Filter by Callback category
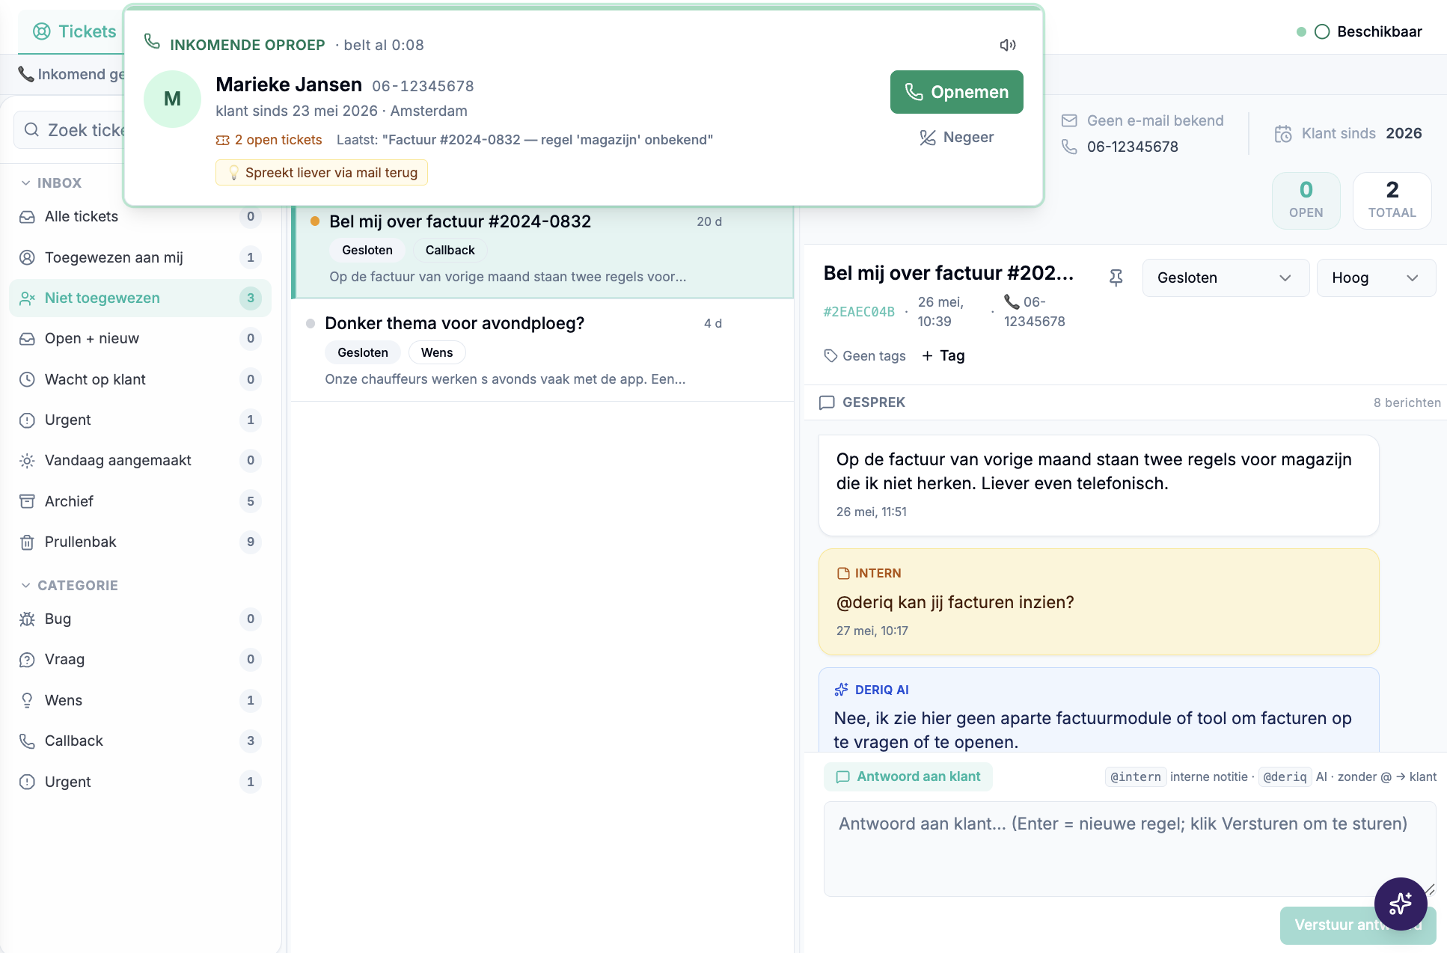 point(140,741)
